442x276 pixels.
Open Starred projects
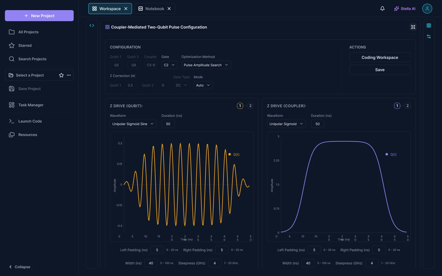tap(39, 45)
